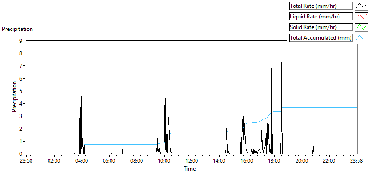Image resolution: width=370 pixels, height=172 pixels.
Task: Click the 10:00 time axis tick label
Action: tap(164, 161)
